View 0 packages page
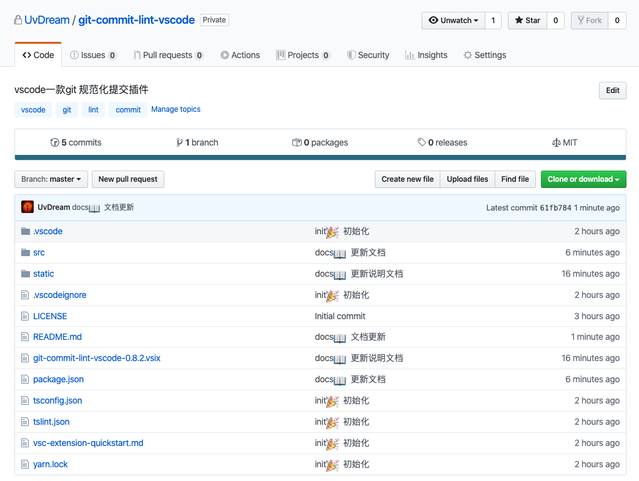The width and height of the screenshot is (639, 481). click(x=320, y=142)
